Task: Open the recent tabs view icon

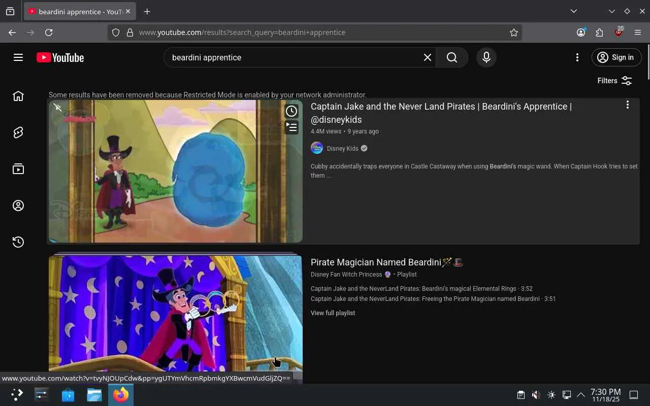Action: click(10, 11)
